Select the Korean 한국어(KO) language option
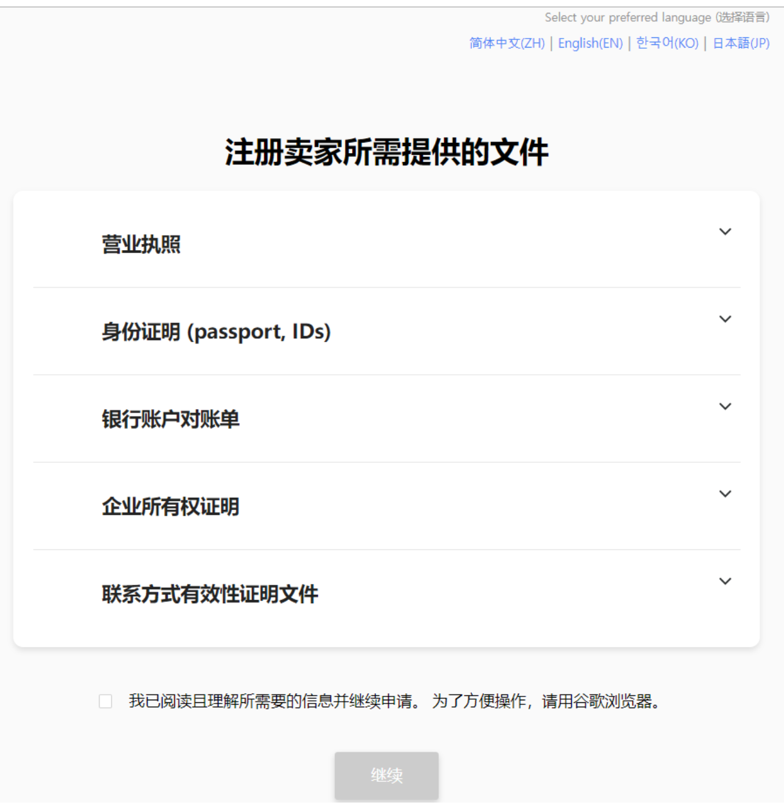The height and width of the screenshot is (809, 784). [x=667, y=44]
